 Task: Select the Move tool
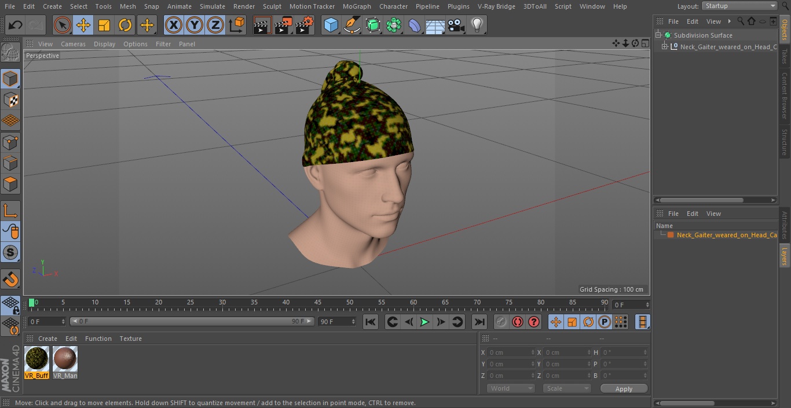coord(83,25)
